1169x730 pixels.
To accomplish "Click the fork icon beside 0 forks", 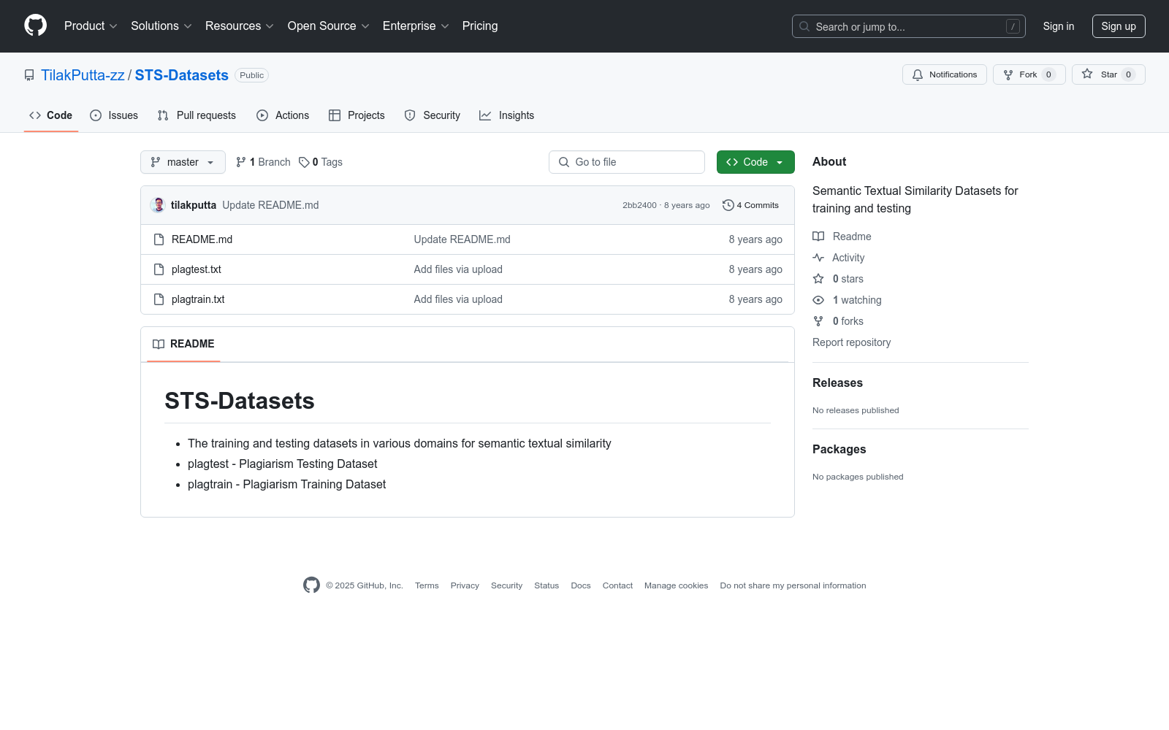I will click(818, 321).
